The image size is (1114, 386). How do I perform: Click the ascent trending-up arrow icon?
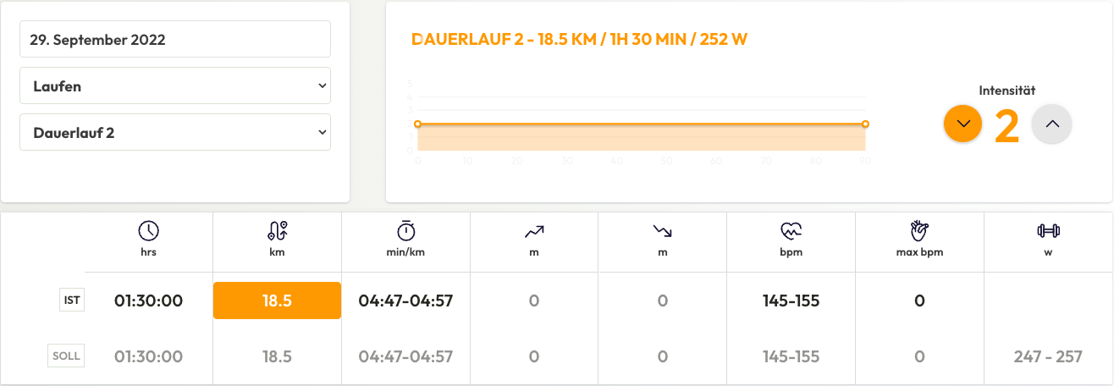(534, 230)
